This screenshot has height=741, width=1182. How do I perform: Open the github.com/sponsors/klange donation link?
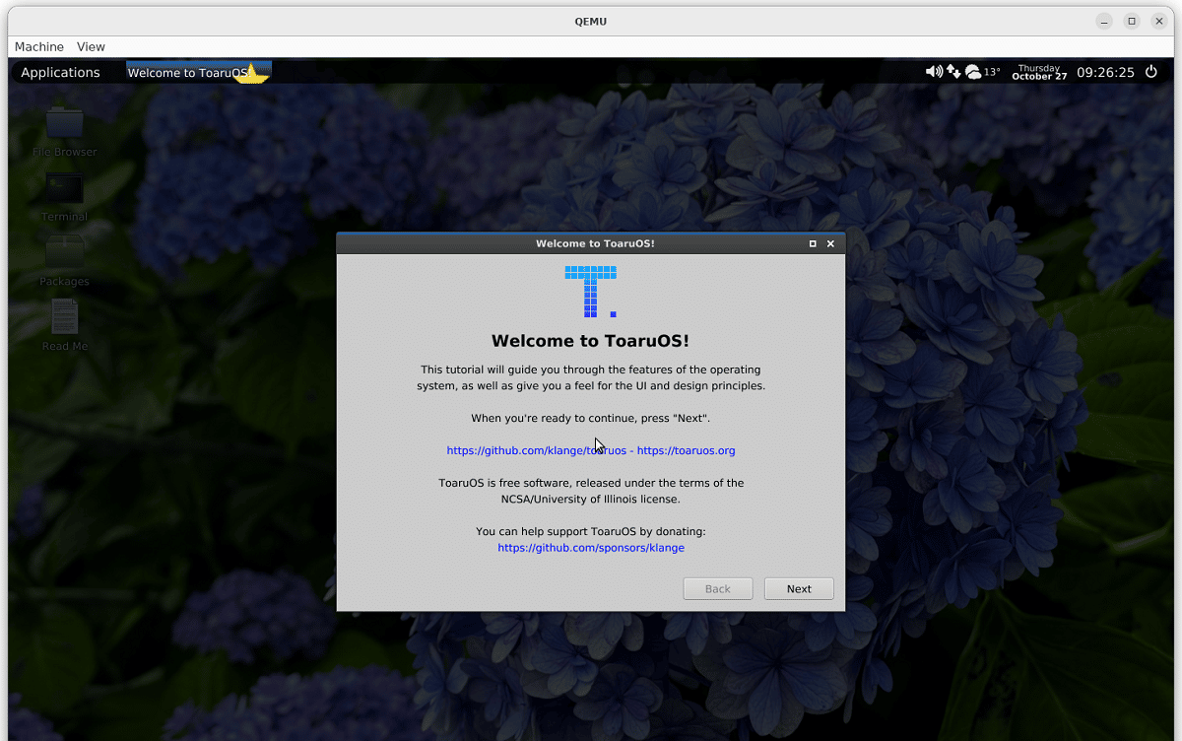pyautogui.click(x=591, y=548)
